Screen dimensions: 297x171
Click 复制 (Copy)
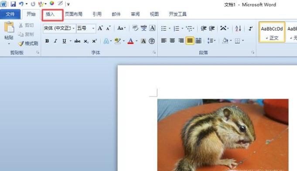click(x=26, y=34)
